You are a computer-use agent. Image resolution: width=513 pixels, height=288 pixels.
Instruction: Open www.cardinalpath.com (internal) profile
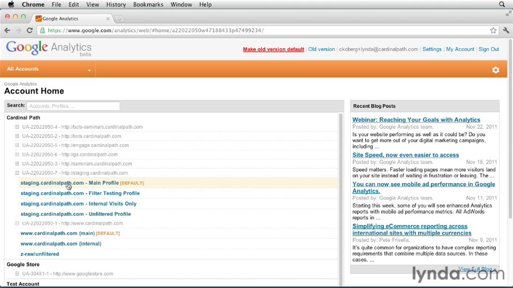tap(61, 244)
